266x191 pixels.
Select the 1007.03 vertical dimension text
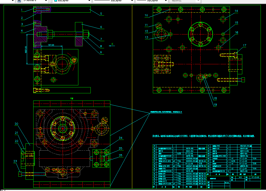[26, 50]
